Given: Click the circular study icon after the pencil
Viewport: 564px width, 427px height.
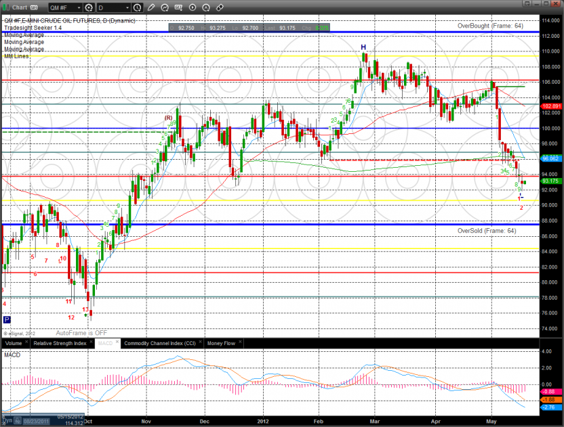Looking at the screenshot, I should [165, 7].
